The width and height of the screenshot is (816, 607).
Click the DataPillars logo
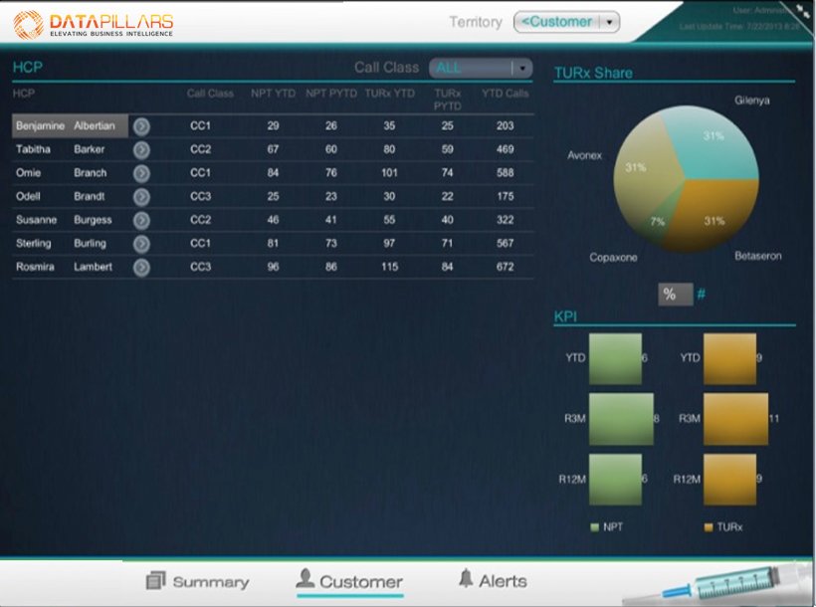[x=93, y=25]
